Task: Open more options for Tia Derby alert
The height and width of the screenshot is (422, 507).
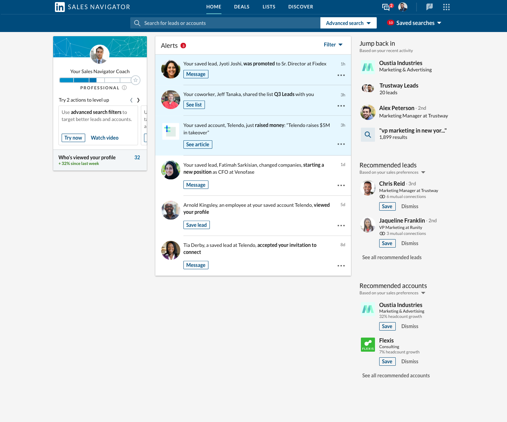Action: pyautogui.click(x=341, y=266)
